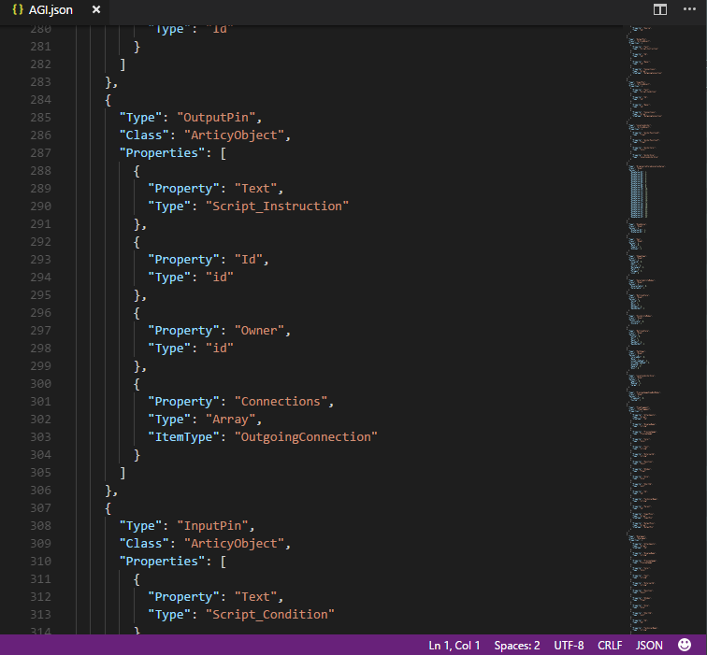The width and height of the screenshot is (707, 655).
Task: Click the "InputPin" string value
Action: click(x=213, y=526)
